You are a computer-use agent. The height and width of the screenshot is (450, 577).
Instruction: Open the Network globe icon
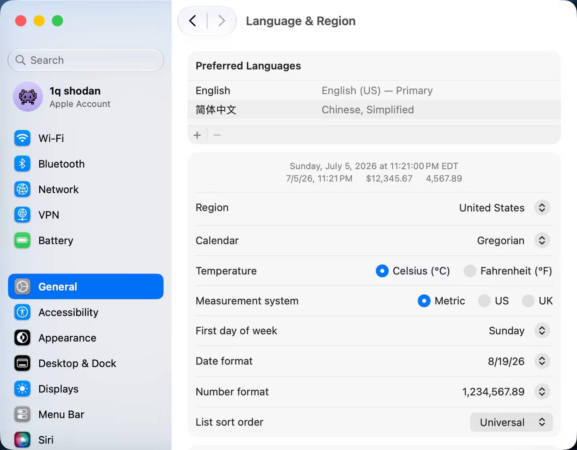click(22, 189)
